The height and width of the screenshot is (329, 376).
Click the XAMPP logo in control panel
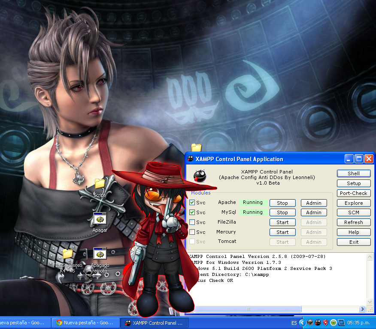coord(199,176)
